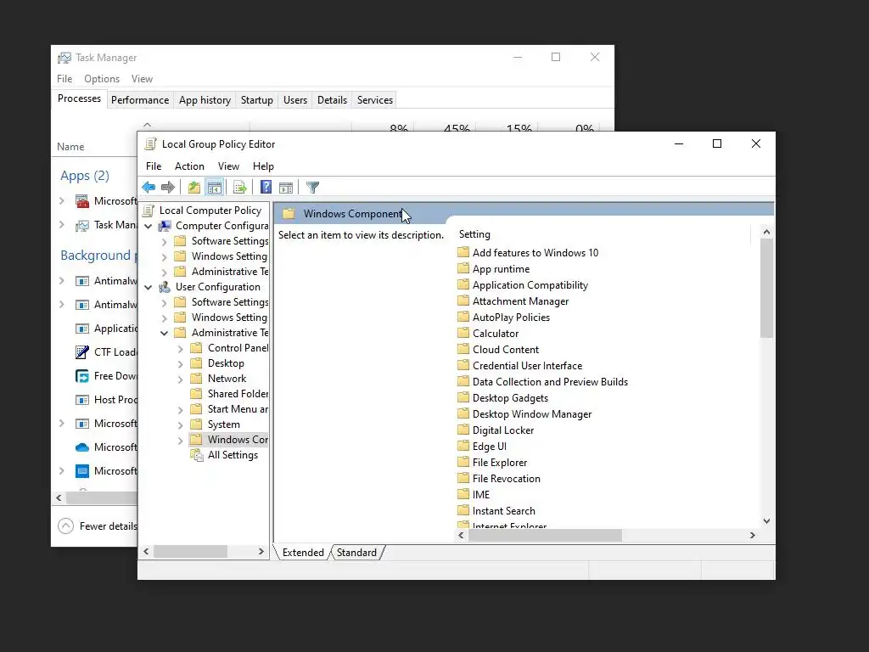Image resolution: width=869 pixels, height=652 pixels.
Task: Collapse the Computer Configuration node
Action: (149, 226)
